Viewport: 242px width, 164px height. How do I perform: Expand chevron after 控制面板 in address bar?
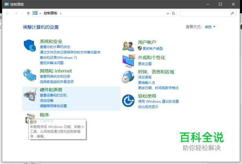point(61,13)
